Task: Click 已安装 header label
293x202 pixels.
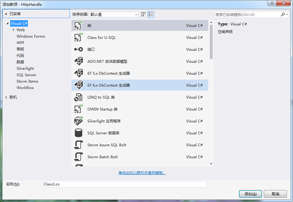Action: tap(15, 14)
